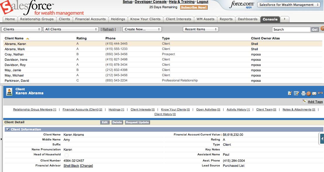324x172 pixels.
Task: Select the Parkinson, David row
Action: point(163,81)
